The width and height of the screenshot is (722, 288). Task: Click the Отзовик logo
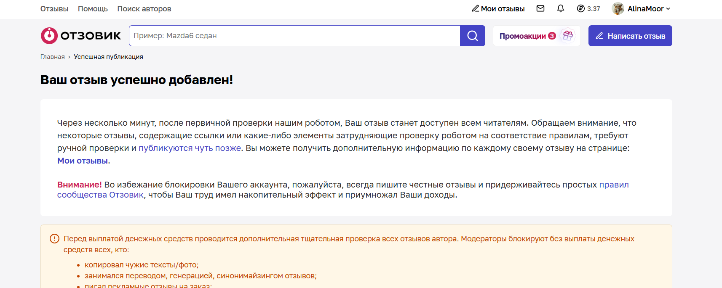pos(81,36)
